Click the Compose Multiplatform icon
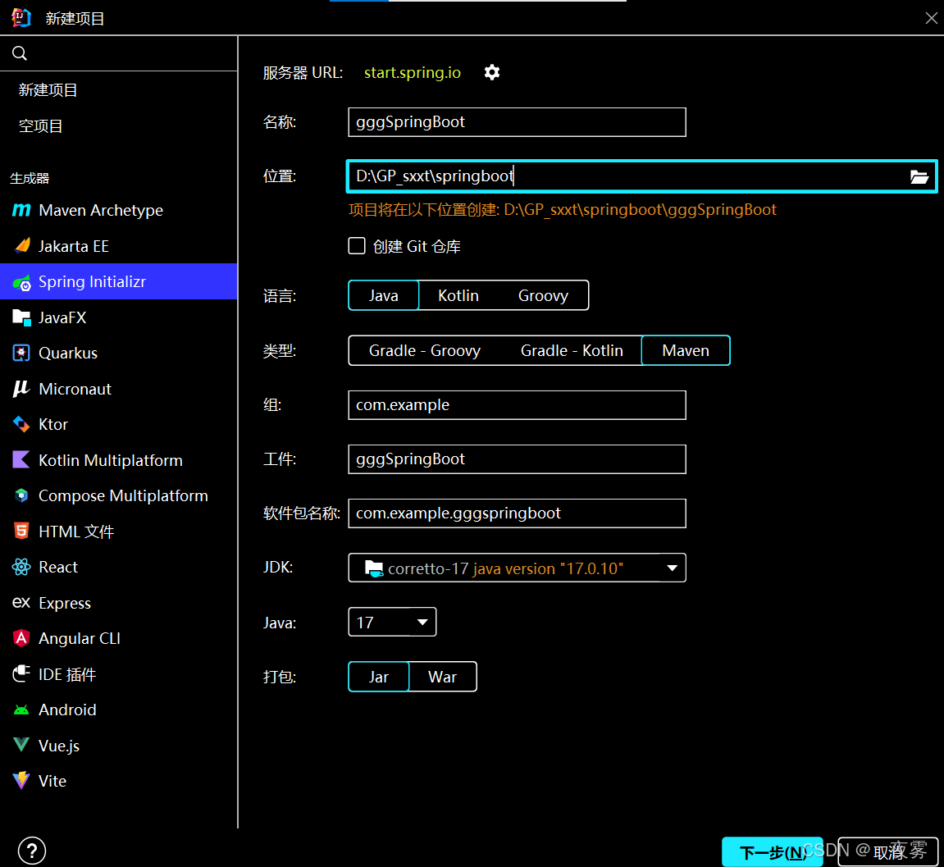The height and width of the screenshot is (867, 944). click(x=21, y=495)
